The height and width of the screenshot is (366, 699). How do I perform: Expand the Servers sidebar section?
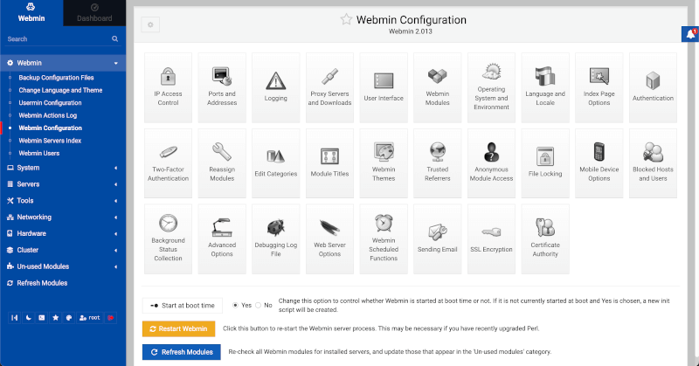63,184
